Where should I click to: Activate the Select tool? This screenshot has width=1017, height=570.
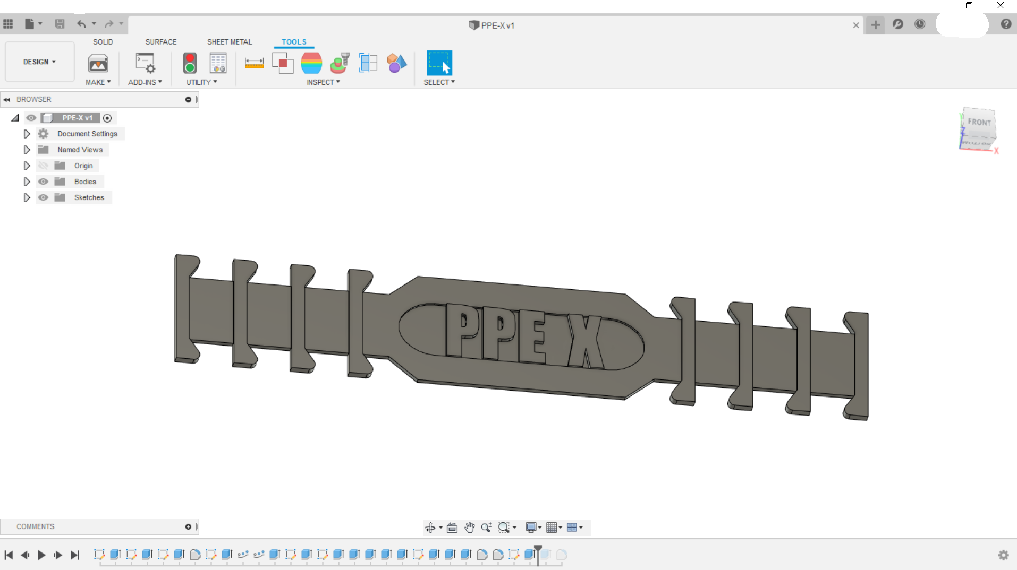pyautogui.click(x=439, y=63)
